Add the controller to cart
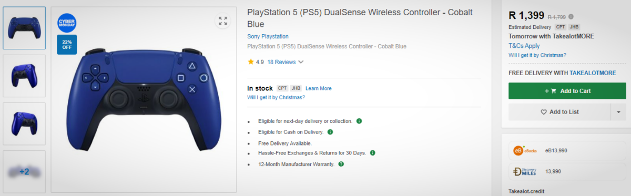 click(x=567, y=91)
